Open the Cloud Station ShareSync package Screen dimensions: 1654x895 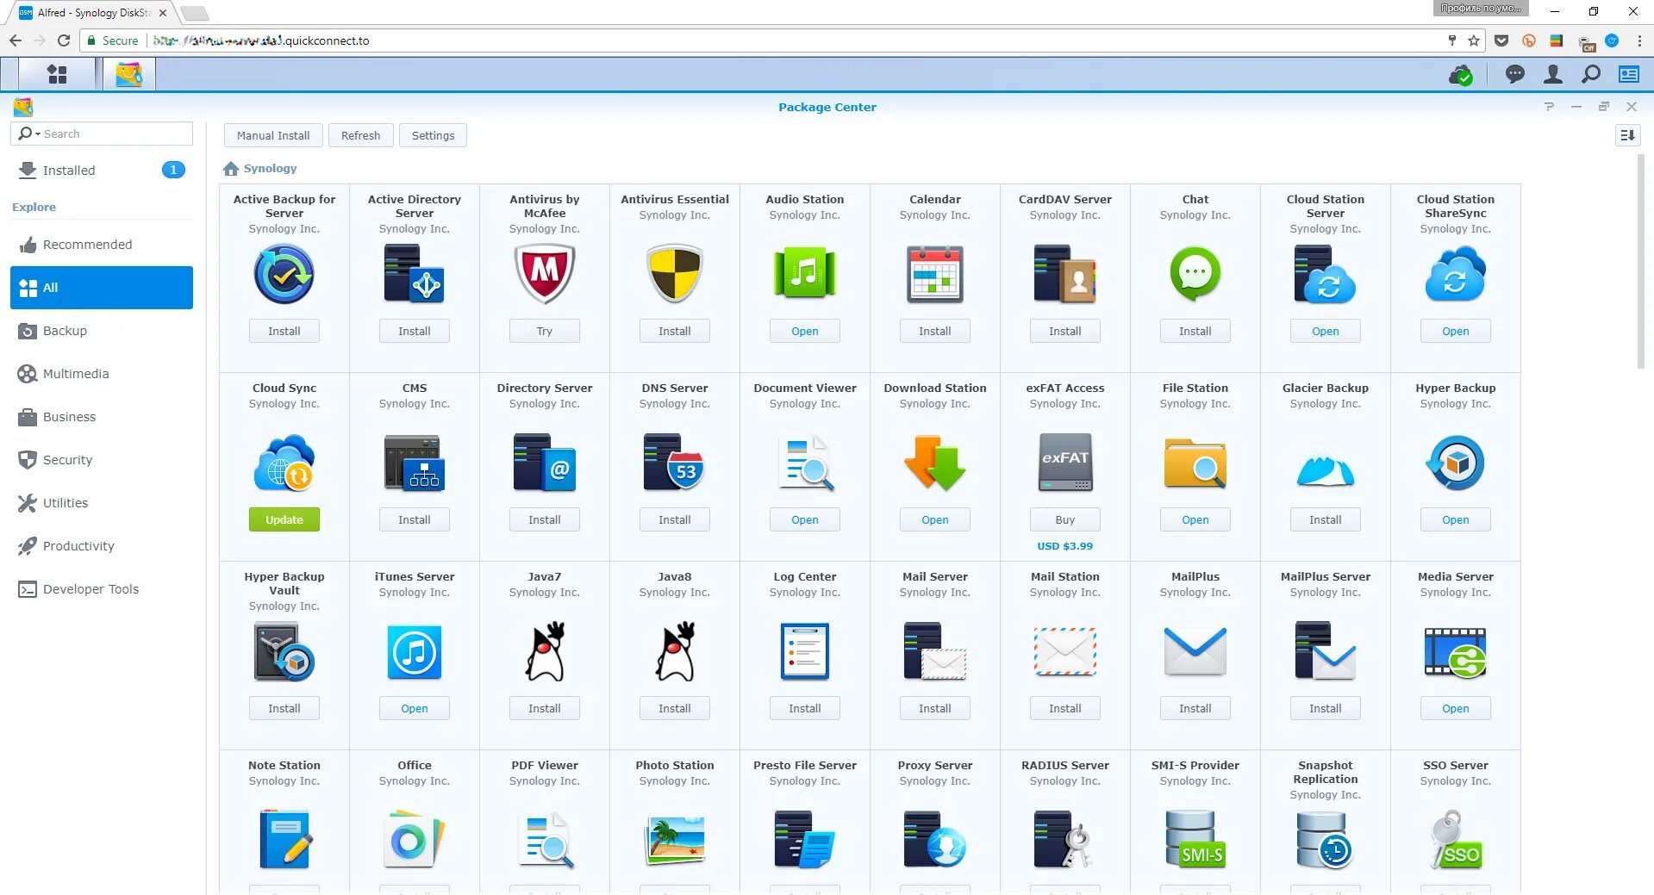(x=1456, y=331)
